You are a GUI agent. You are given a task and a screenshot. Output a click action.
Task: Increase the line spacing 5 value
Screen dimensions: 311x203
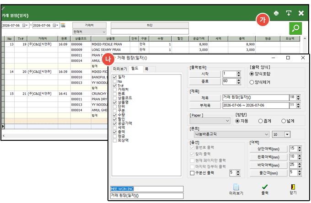300,171
